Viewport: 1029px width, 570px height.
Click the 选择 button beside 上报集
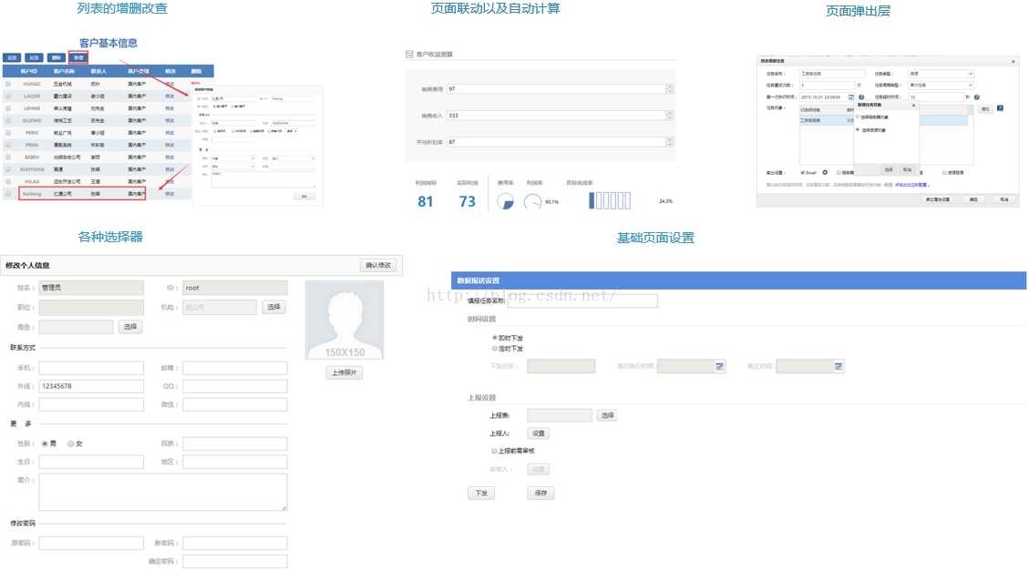pyautogui.click(x=607, y=415)
